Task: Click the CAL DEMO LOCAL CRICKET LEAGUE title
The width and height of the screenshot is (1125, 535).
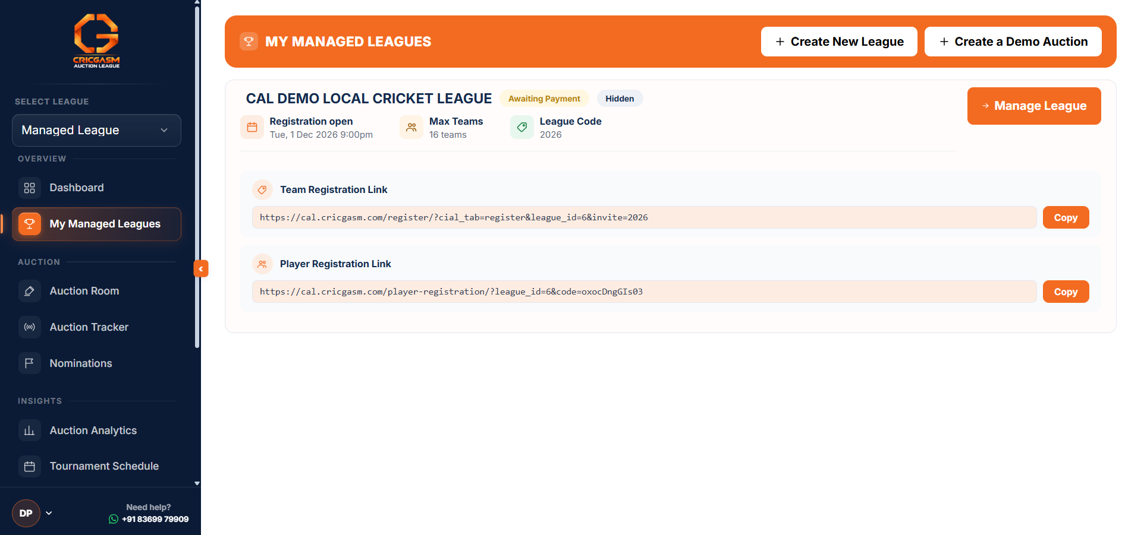Action: coord(369,99)
